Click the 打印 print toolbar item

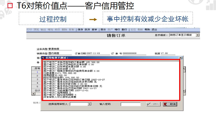click(29, 30)
